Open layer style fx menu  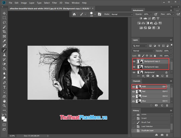pos(143,76)
